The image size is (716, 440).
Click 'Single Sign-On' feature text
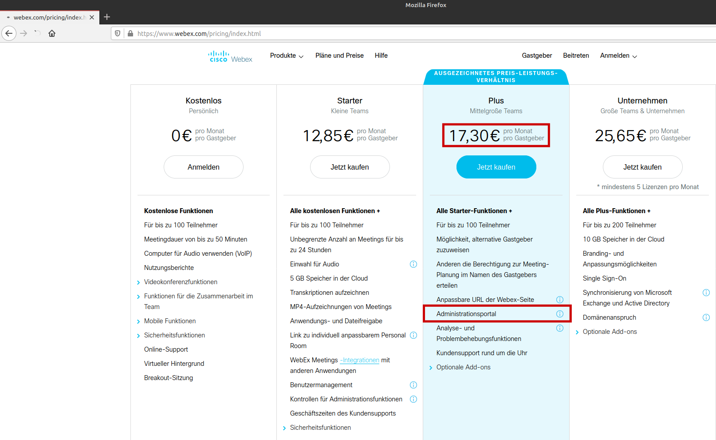[605, 278]
